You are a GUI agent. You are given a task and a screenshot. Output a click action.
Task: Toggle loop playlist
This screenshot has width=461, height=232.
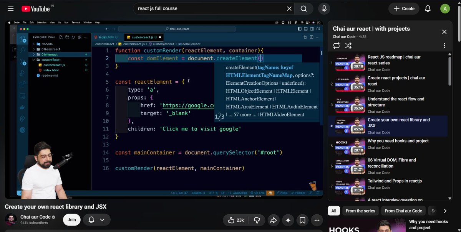337,46
